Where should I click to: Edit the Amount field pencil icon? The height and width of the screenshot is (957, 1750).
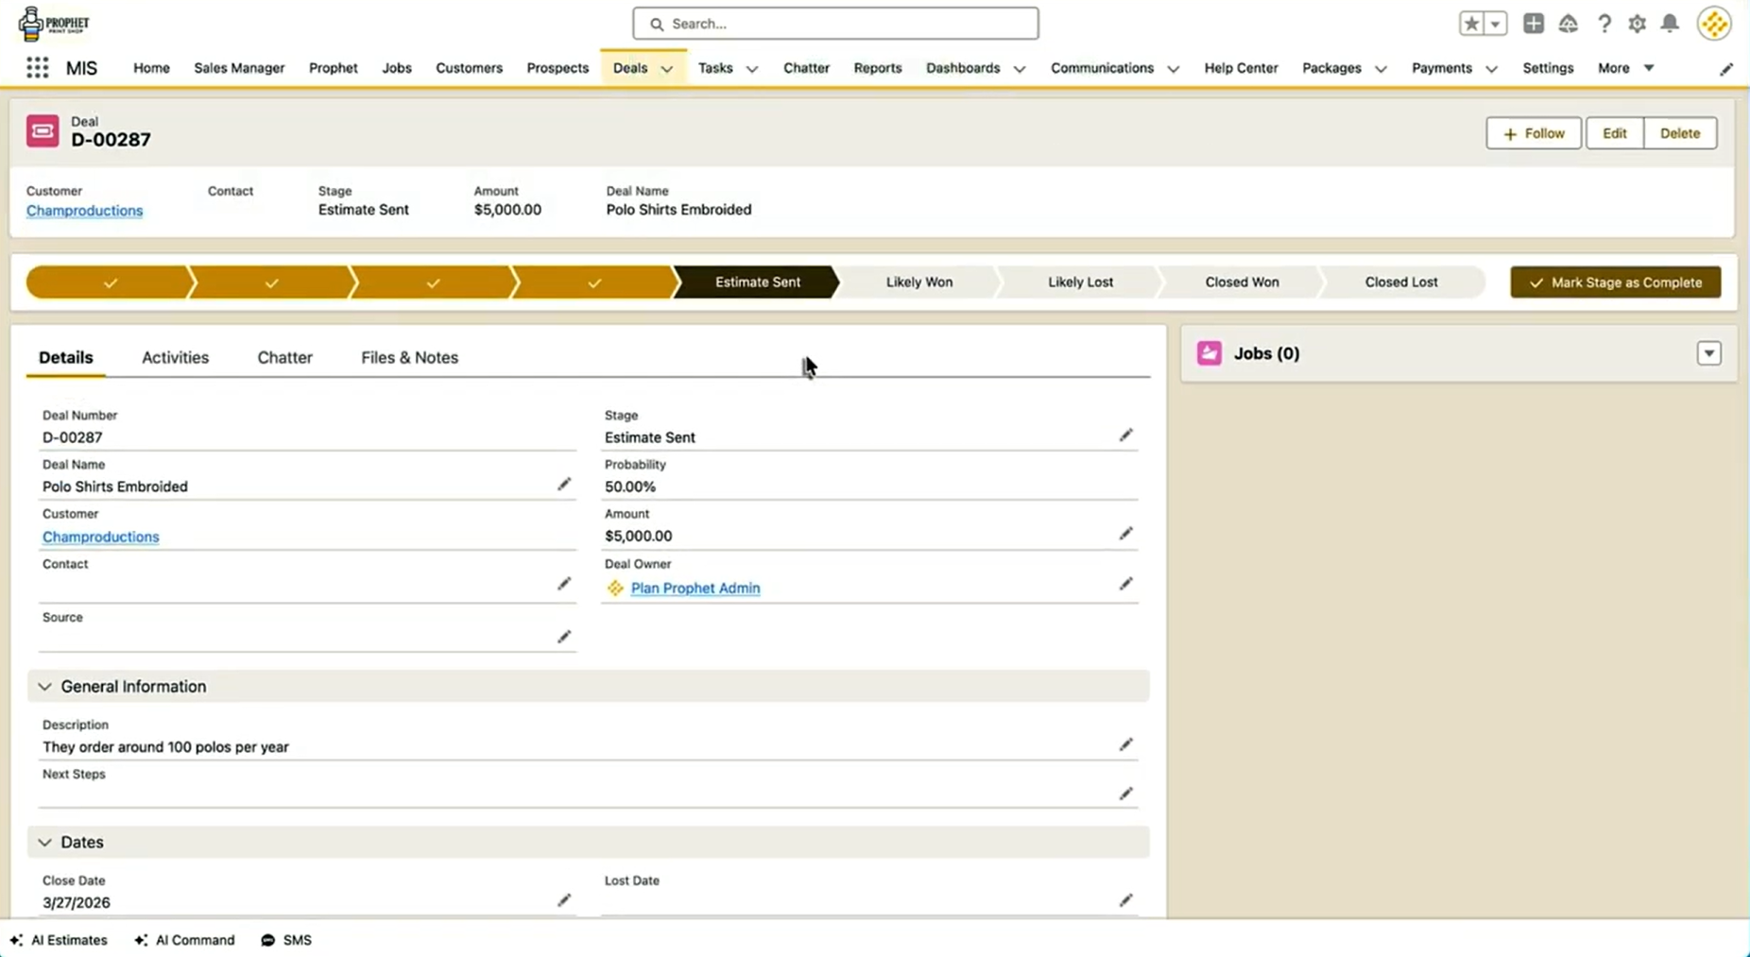point(1125,534)
